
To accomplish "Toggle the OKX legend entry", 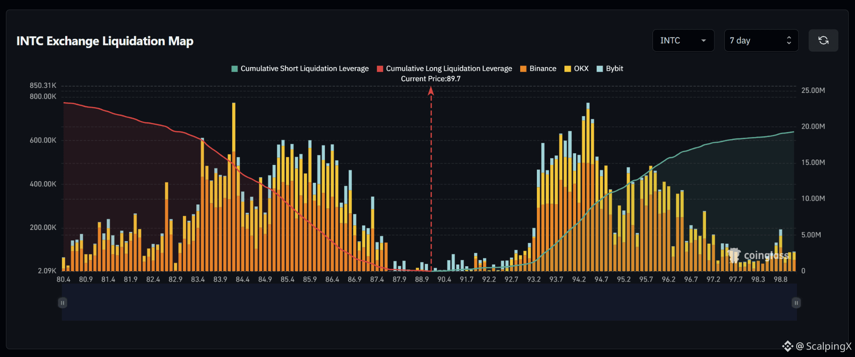I will point(576,69).
